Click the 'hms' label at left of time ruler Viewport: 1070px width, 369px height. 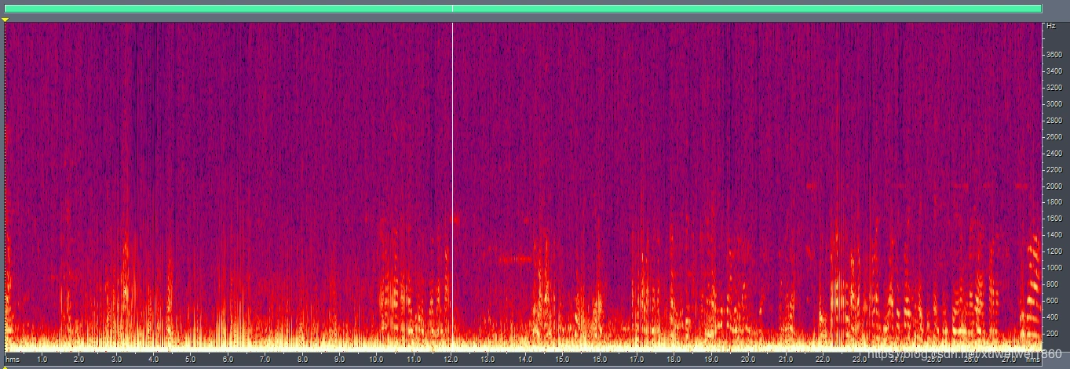(x=13, y=359)
